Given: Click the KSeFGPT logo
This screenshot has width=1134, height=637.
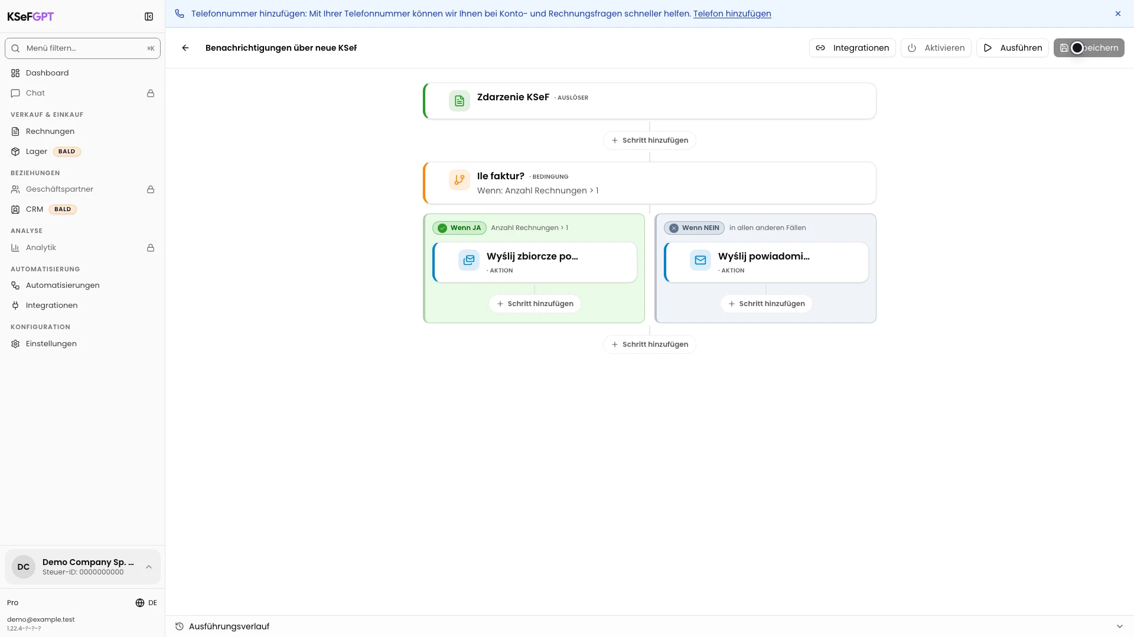Looking at the screenshot, I should point(30,17).
